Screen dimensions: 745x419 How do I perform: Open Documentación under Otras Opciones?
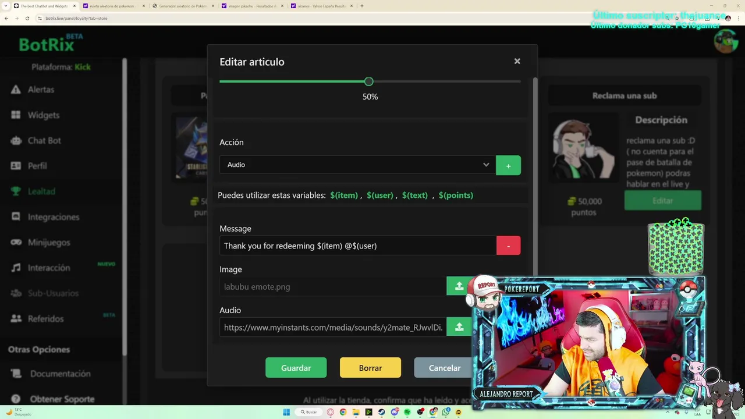(x=60, y=374)
